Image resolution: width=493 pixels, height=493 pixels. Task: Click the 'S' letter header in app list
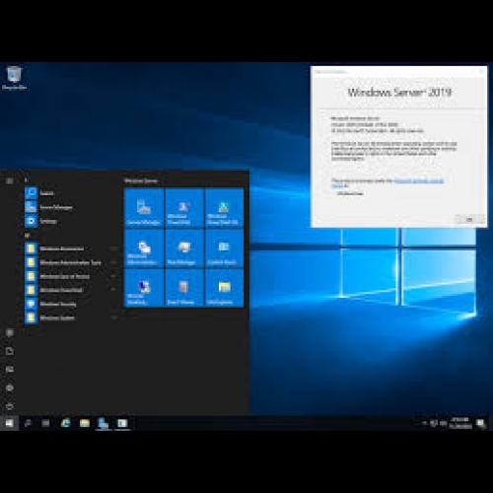pyautogui.click(x=26, y=179)
